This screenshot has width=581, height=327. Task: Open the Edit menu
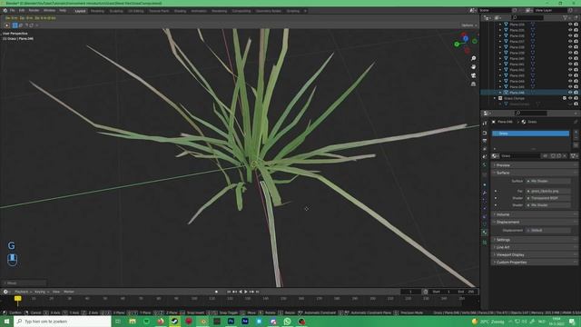(22, 10)
